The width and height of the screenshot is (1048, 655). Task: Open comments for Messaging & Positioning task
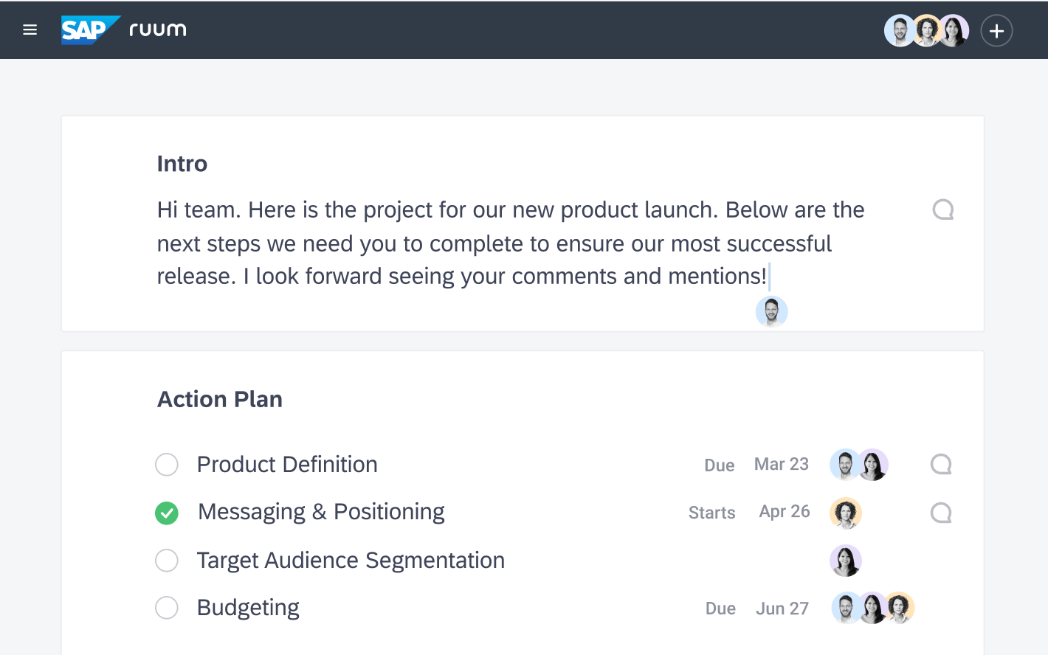(940, 513)
